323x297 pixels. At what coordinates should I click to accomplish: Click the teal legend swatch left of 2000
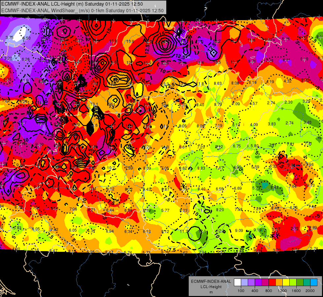(307, 282)
